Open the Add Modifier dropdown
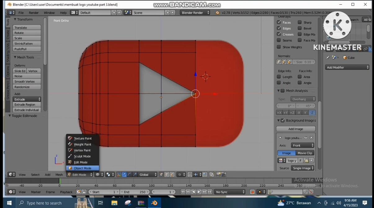Image resolution: width=374 pixels, height=208 pixels. point(347,67)
